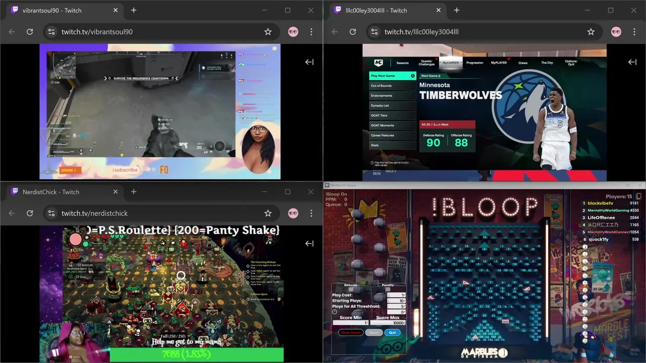The image size is (646, 363).
Task: Click the icon beside the Players count in Marbles
Action: [x=638, y=197]
